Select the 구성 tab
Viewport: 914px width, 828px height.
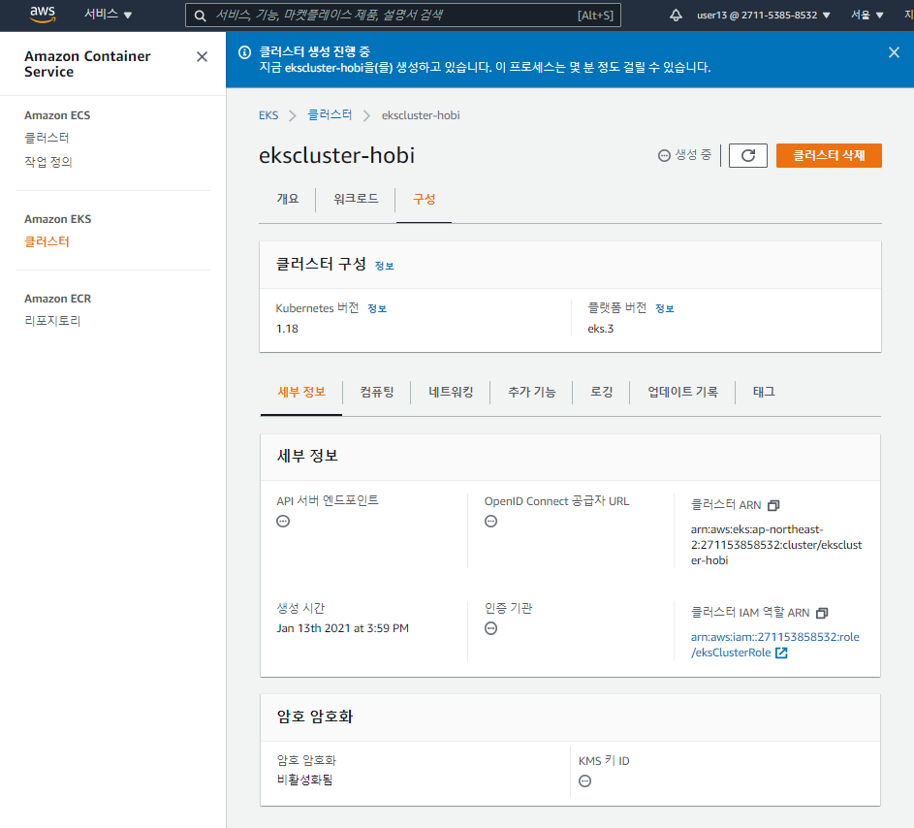(x=424, y=199)
